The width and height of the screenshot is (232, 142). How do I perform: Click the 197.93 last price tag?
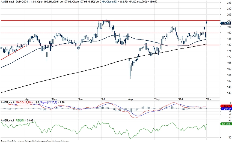pos(226,23)
